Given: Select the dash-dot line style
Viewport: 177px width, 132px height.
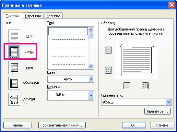Looking at the screenshot, I should coord(68,65).
